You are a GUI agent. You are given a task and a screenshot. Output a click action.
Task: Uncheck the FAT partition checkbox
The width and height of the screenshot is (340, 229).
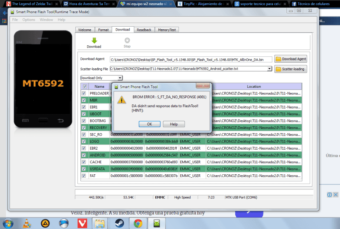click(x=84, y=176)
